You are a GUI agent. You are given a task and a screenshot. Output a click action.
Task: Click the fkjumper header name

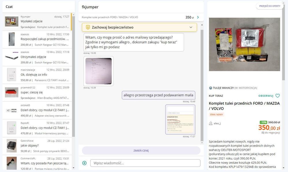tap(90, 7)
